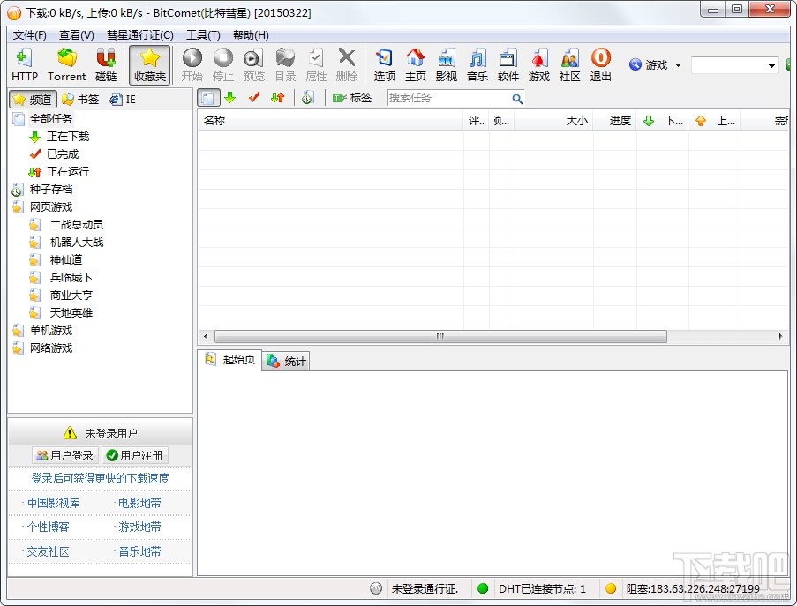Go to 主页 home page icon
The image size is (797, 606).
(416, 65)
